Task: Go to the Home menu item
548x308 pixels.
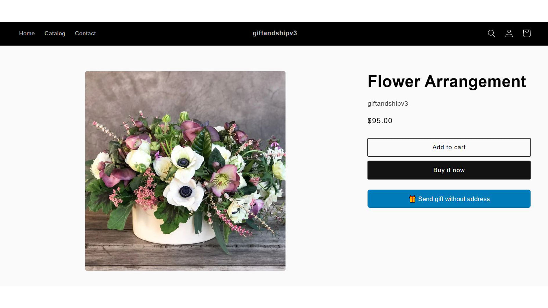Action: click(27, 33)
